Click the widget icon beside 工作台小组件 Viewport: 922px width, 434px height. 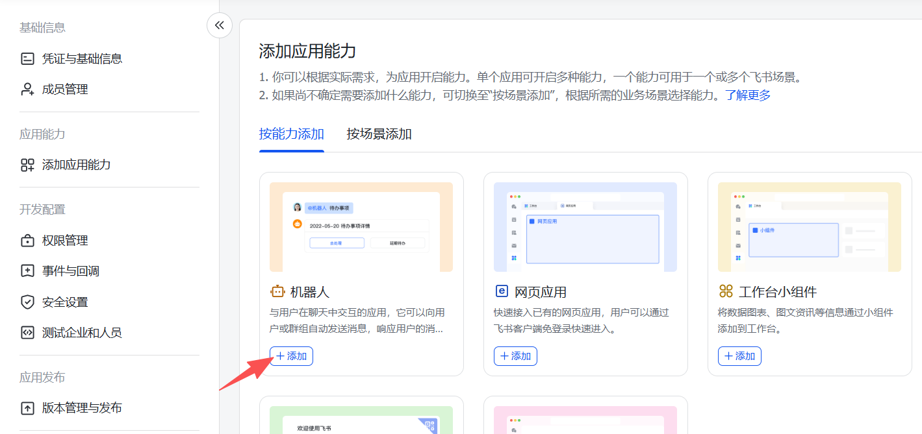pos(726,291)
